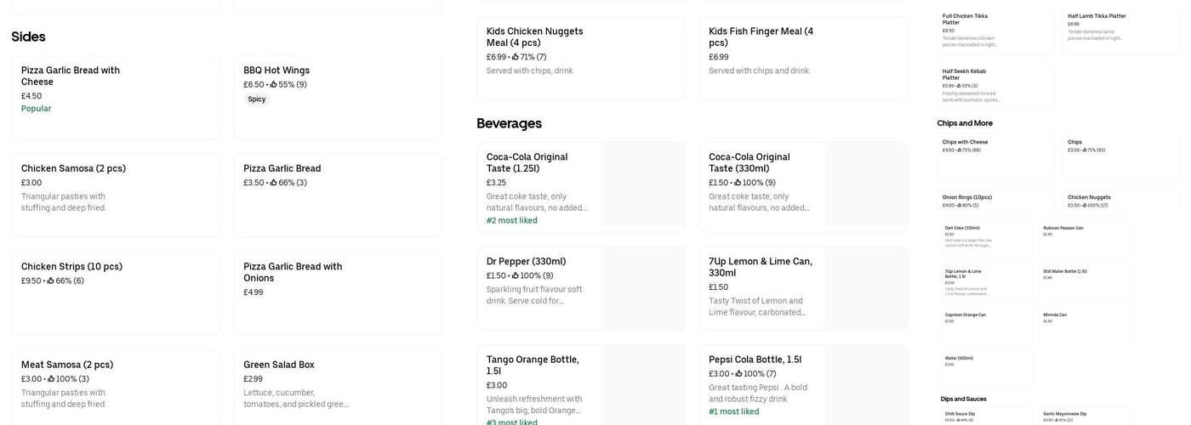Click thumbs-up icon on Chicken Strips (10 pcs)
The width and height of the screenshot is (1191, 425).
[x=51, y=281]
